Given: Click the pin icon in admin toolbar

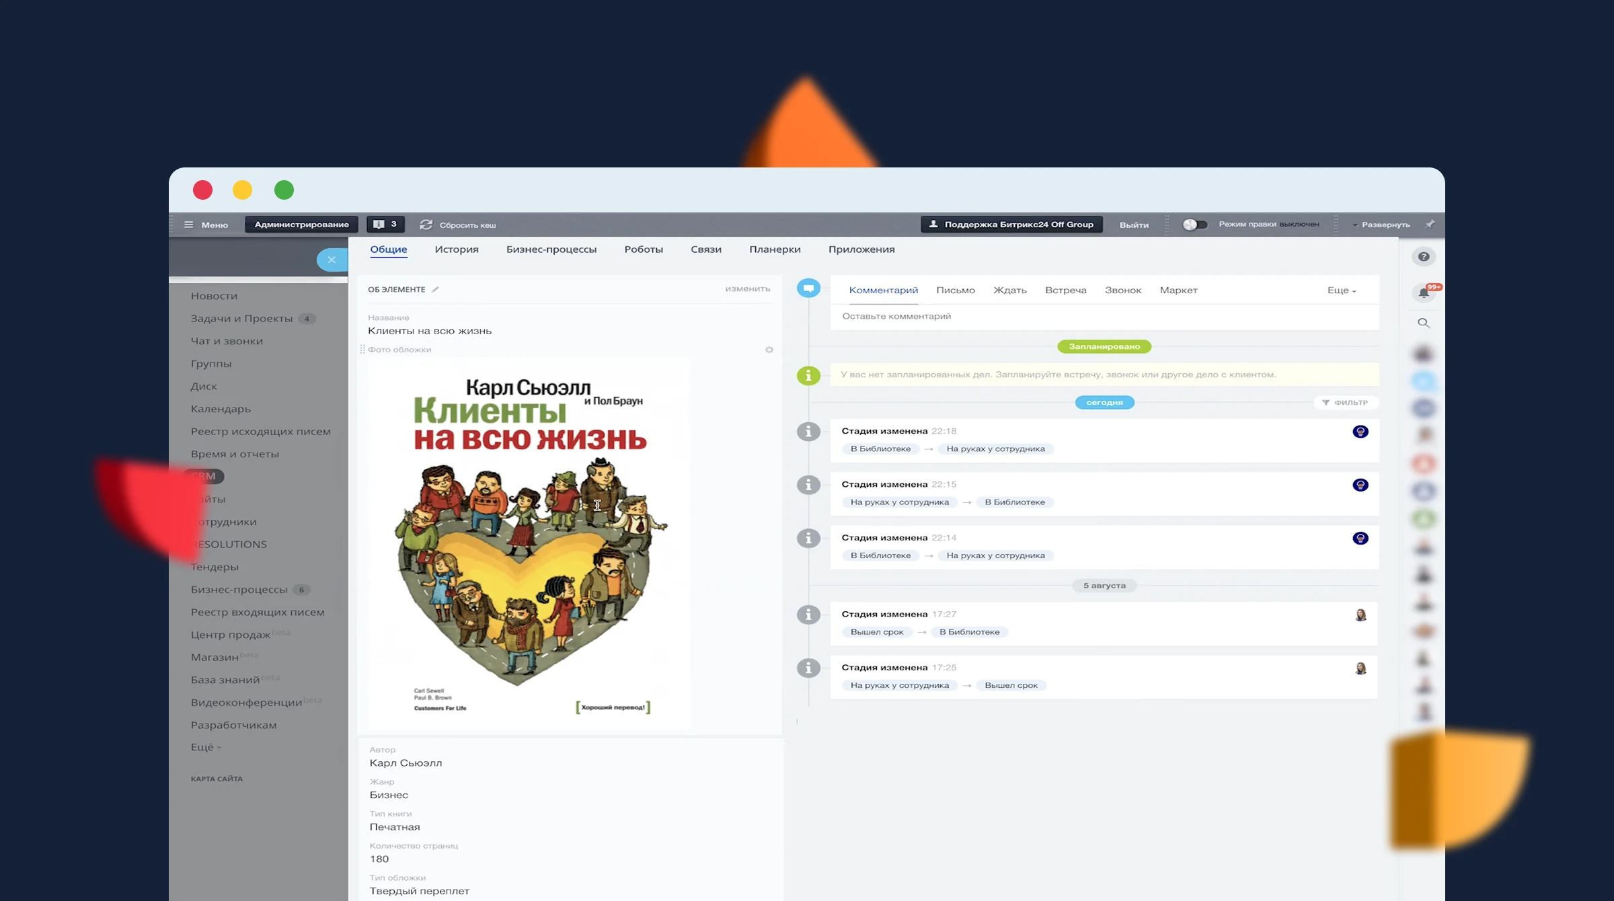Looking at the screenshot, I should 1430,224.
